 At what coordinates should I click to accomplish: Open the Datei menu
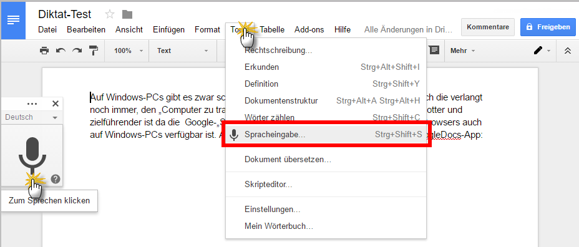[x=47, y=30]
